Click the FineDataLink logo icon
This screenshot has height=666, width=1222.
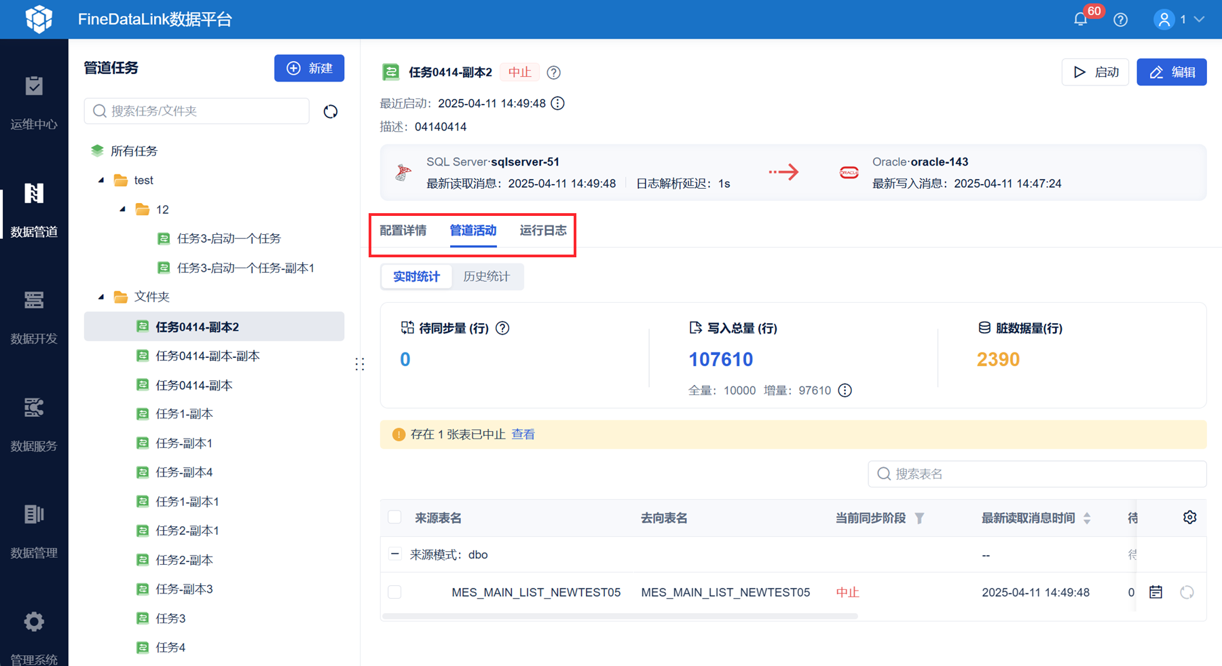click(39, 19)
